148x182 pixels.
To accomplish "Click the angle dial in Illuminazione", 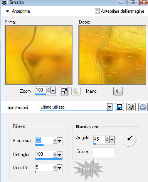I will (129, 139).
